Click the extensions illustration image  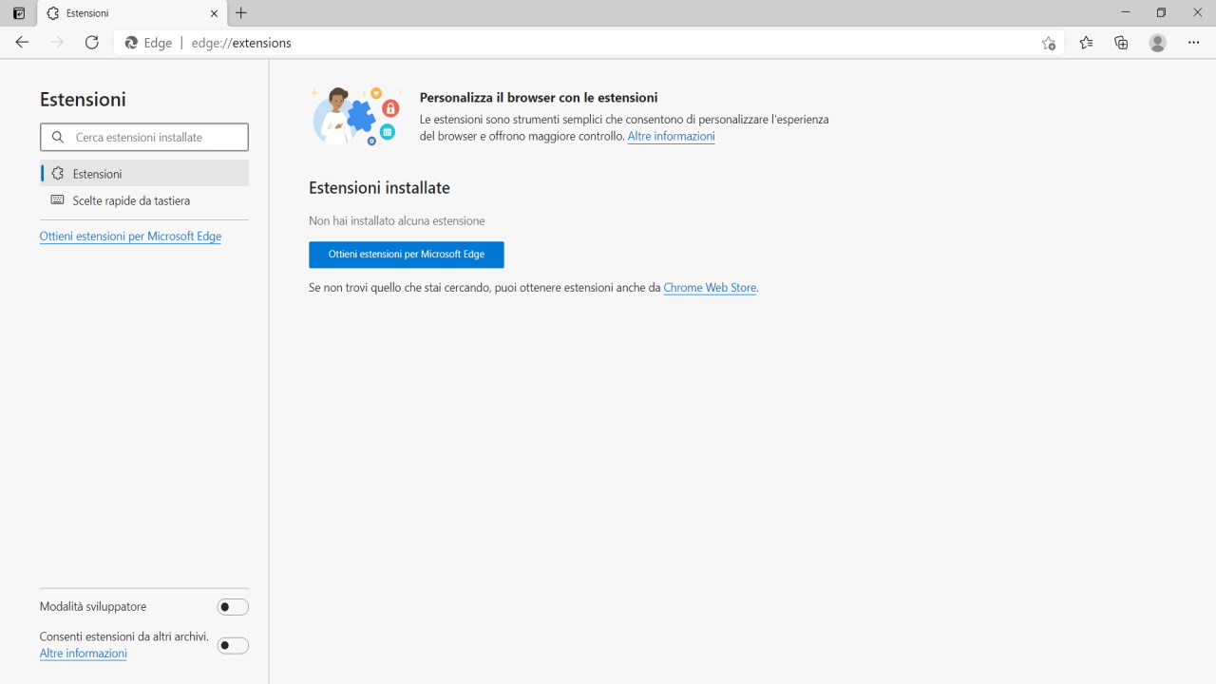[x=355, y=115]
